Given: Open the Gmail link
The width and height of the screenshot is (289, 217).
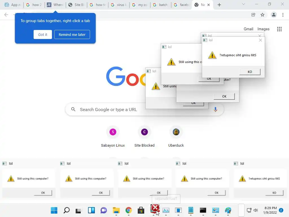Looking at the screenshot, I should [248, 29].
